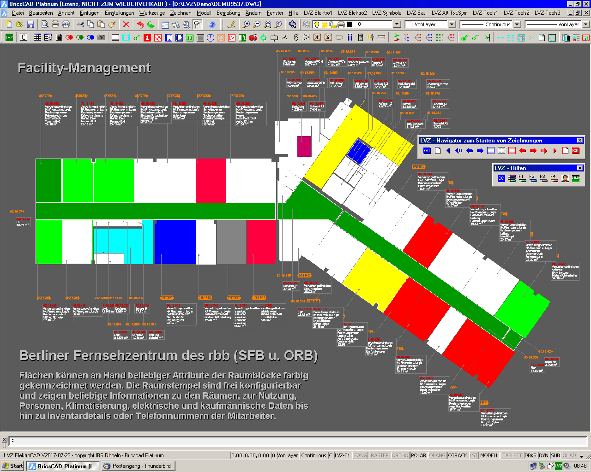This screenshot has width=591, height=472.
Task: Save drawing with the floppy disk icon
Action: pos(30,24)
